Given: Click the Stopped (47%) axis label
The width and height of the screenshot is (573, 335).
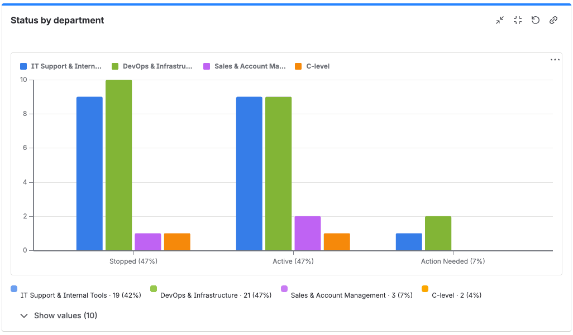Looking at the screenshot, I should (133, 261).
